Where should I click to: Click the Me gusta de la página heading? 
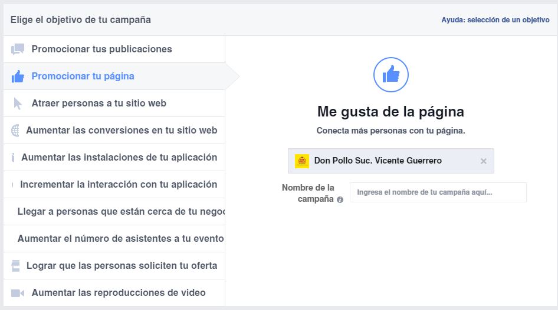coord(390,112)
